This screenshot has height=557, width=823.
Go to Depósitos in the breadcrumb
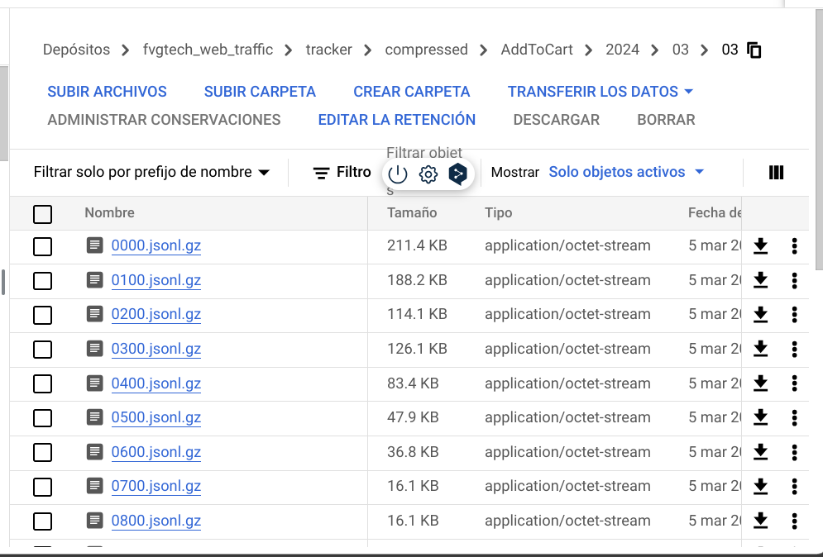(77, 50)
